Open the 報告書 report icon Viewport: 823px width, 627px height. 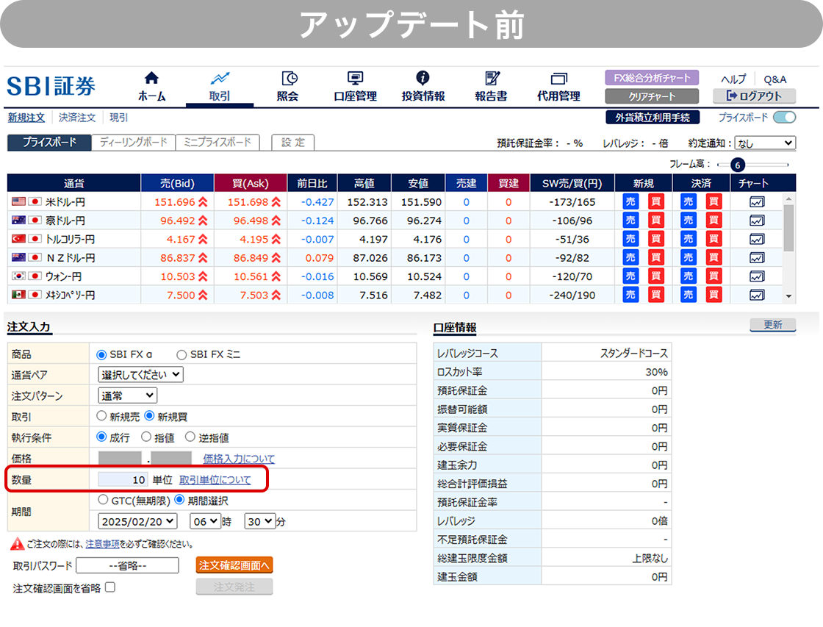point(492,78)
